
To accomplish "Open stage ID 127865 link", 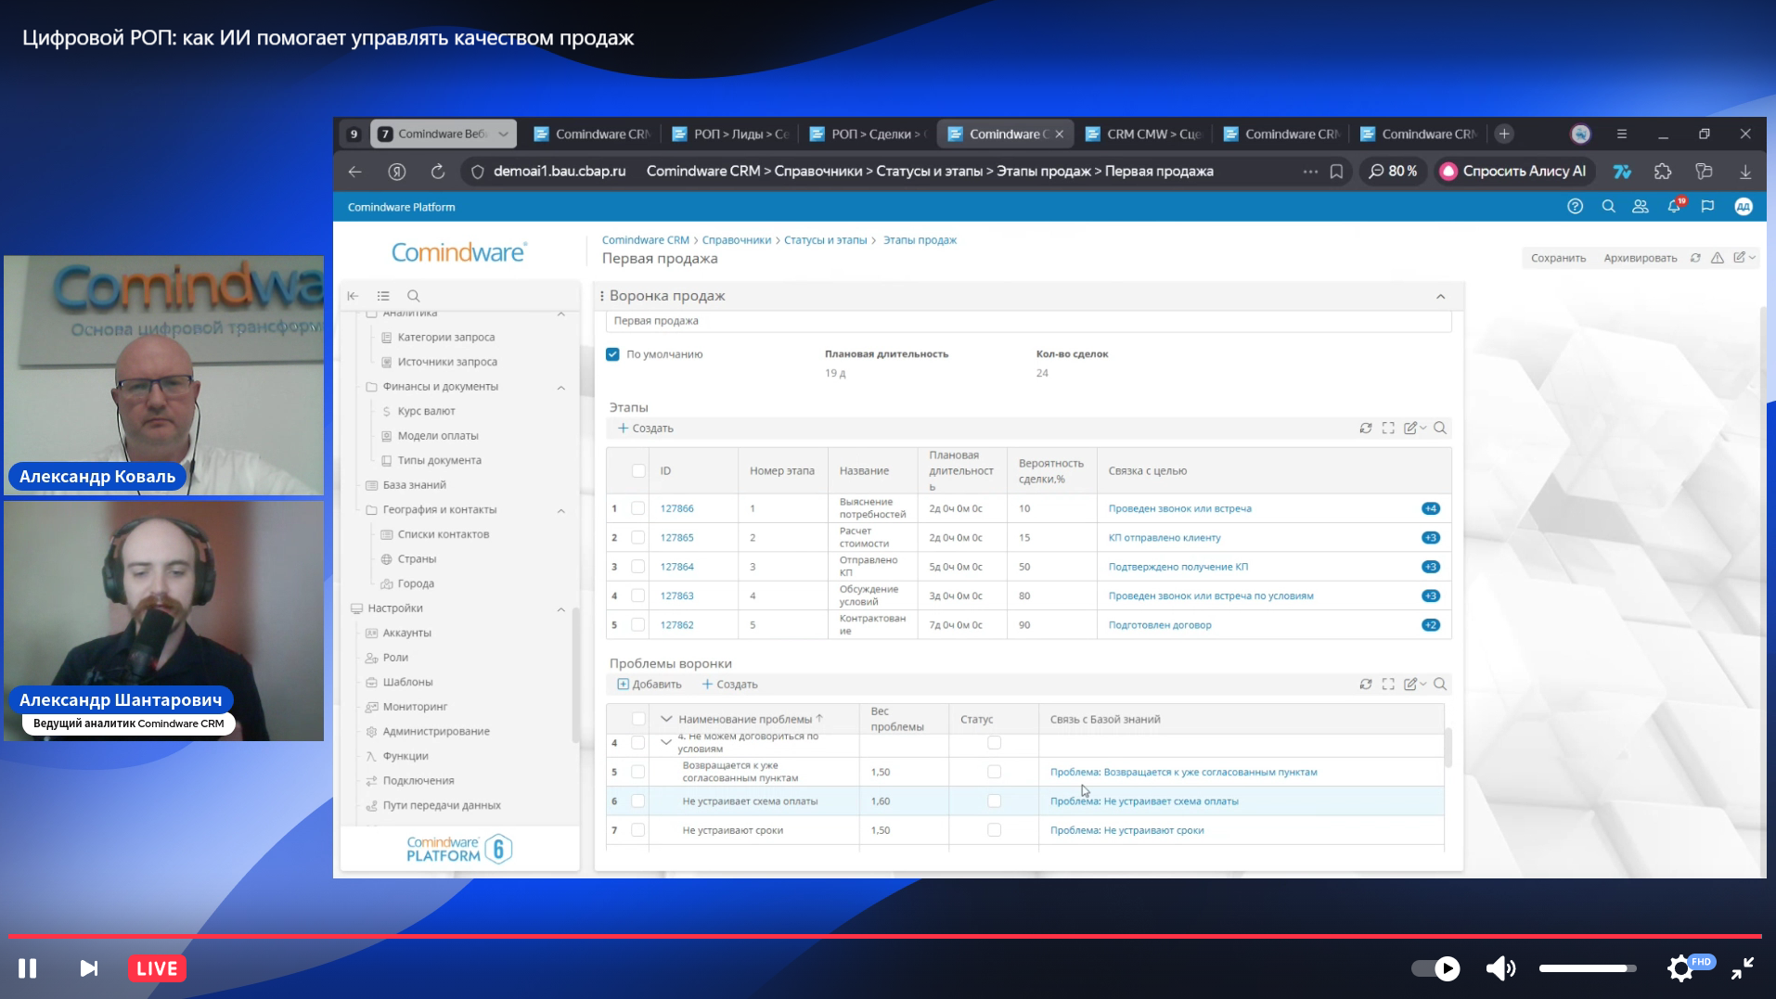I will pyautogui.click(x=677, y=538).
